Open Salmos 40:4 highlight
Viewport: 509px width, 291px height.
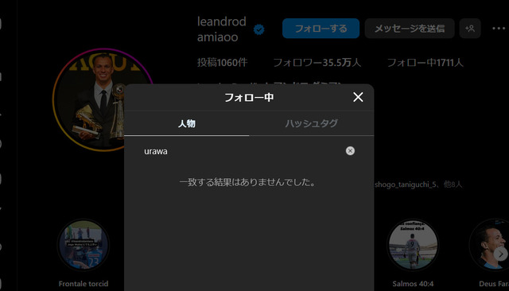(413, 245)
